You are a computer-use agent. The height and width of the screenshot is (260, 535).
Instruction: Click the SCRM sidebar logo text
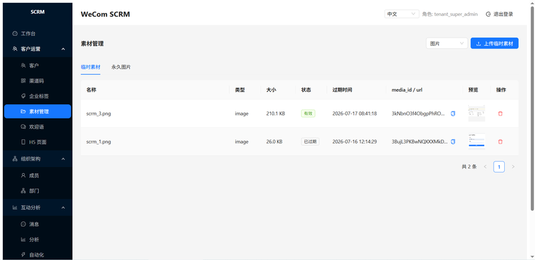click(37, 12)
